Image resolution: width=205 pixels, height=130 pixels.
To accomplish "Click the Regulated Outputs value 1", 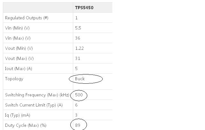I will (77, 18).
